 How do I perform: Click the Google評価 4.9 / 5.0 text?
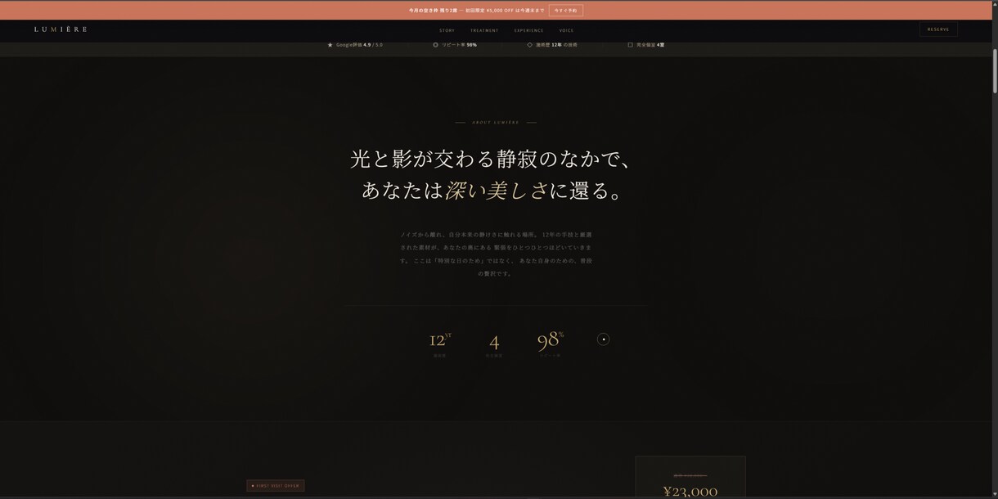tap(359, 45)
